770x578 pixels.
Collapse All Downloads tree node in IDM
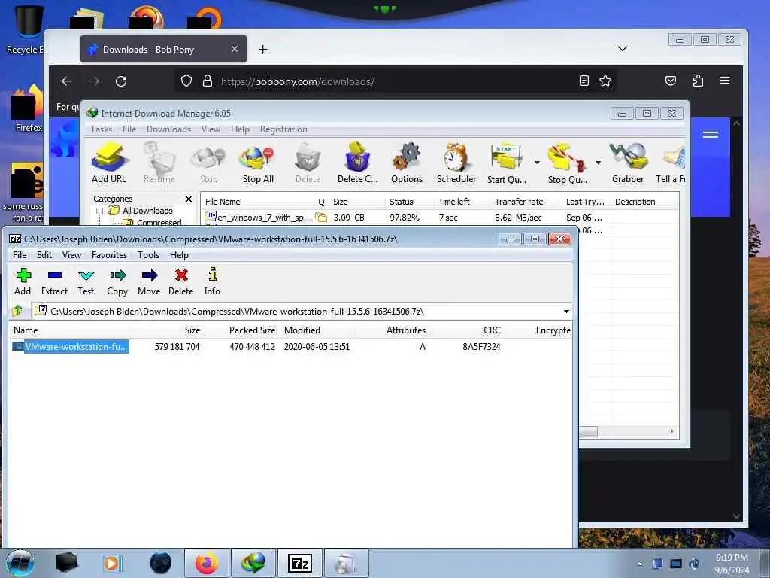click(100, 211)
